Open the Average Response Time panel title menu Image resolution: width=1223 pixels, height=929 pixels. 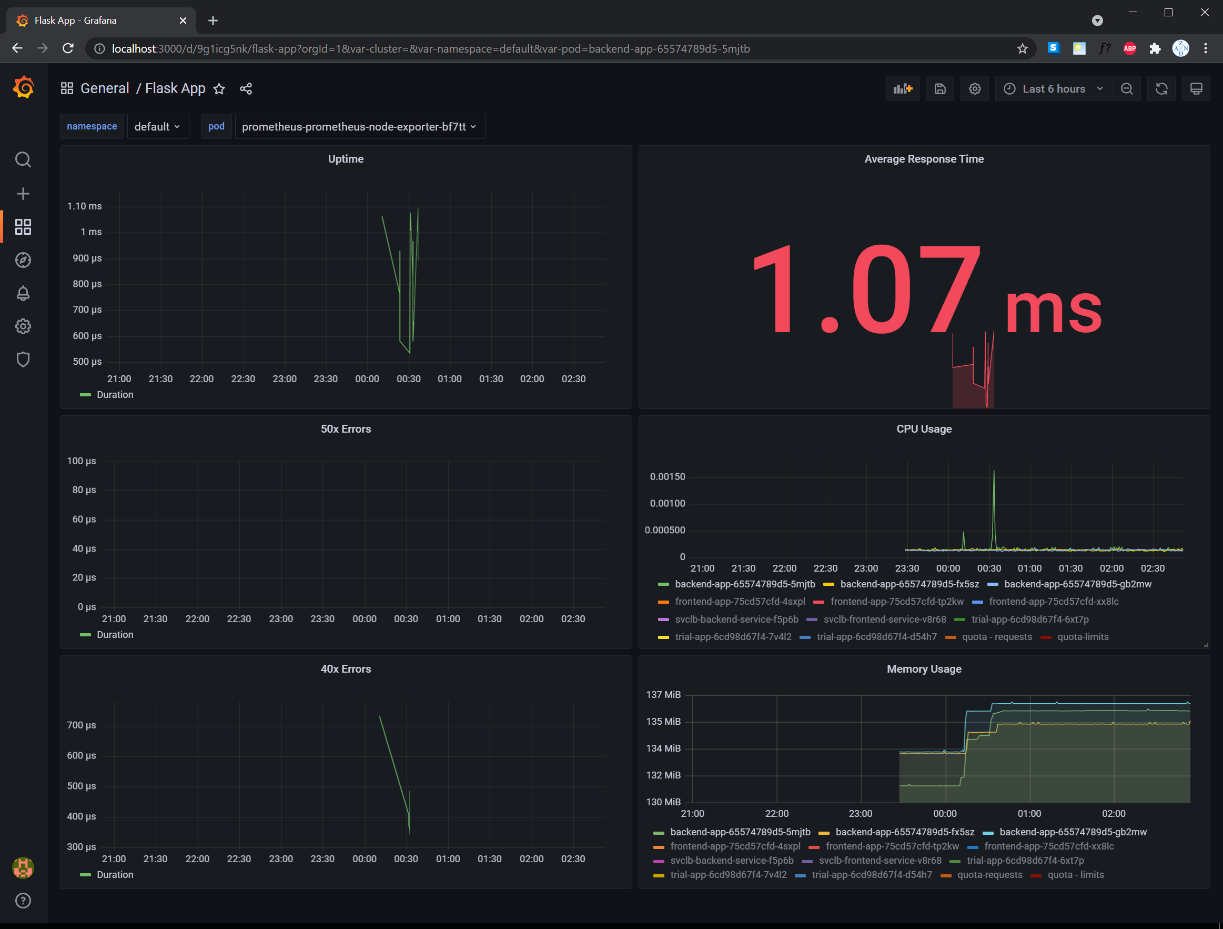click(923, 159)
